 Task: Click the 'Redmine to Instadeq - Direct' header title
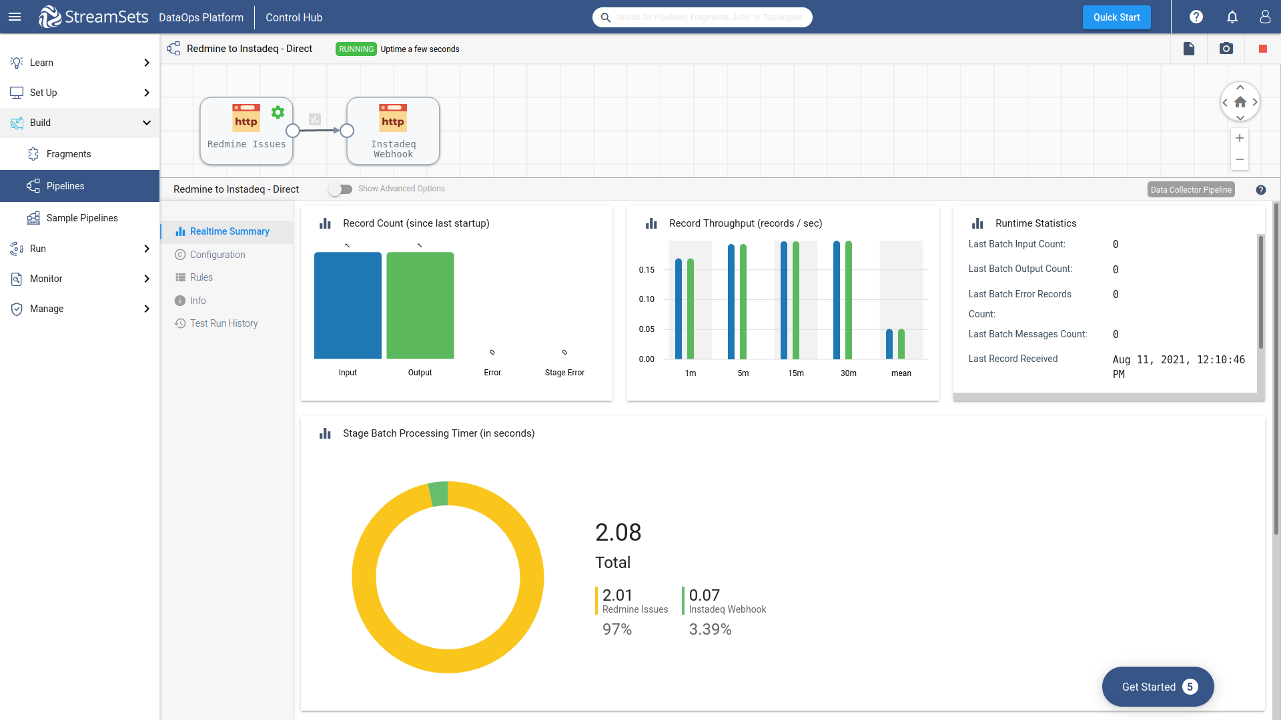[x=249, y=49]
